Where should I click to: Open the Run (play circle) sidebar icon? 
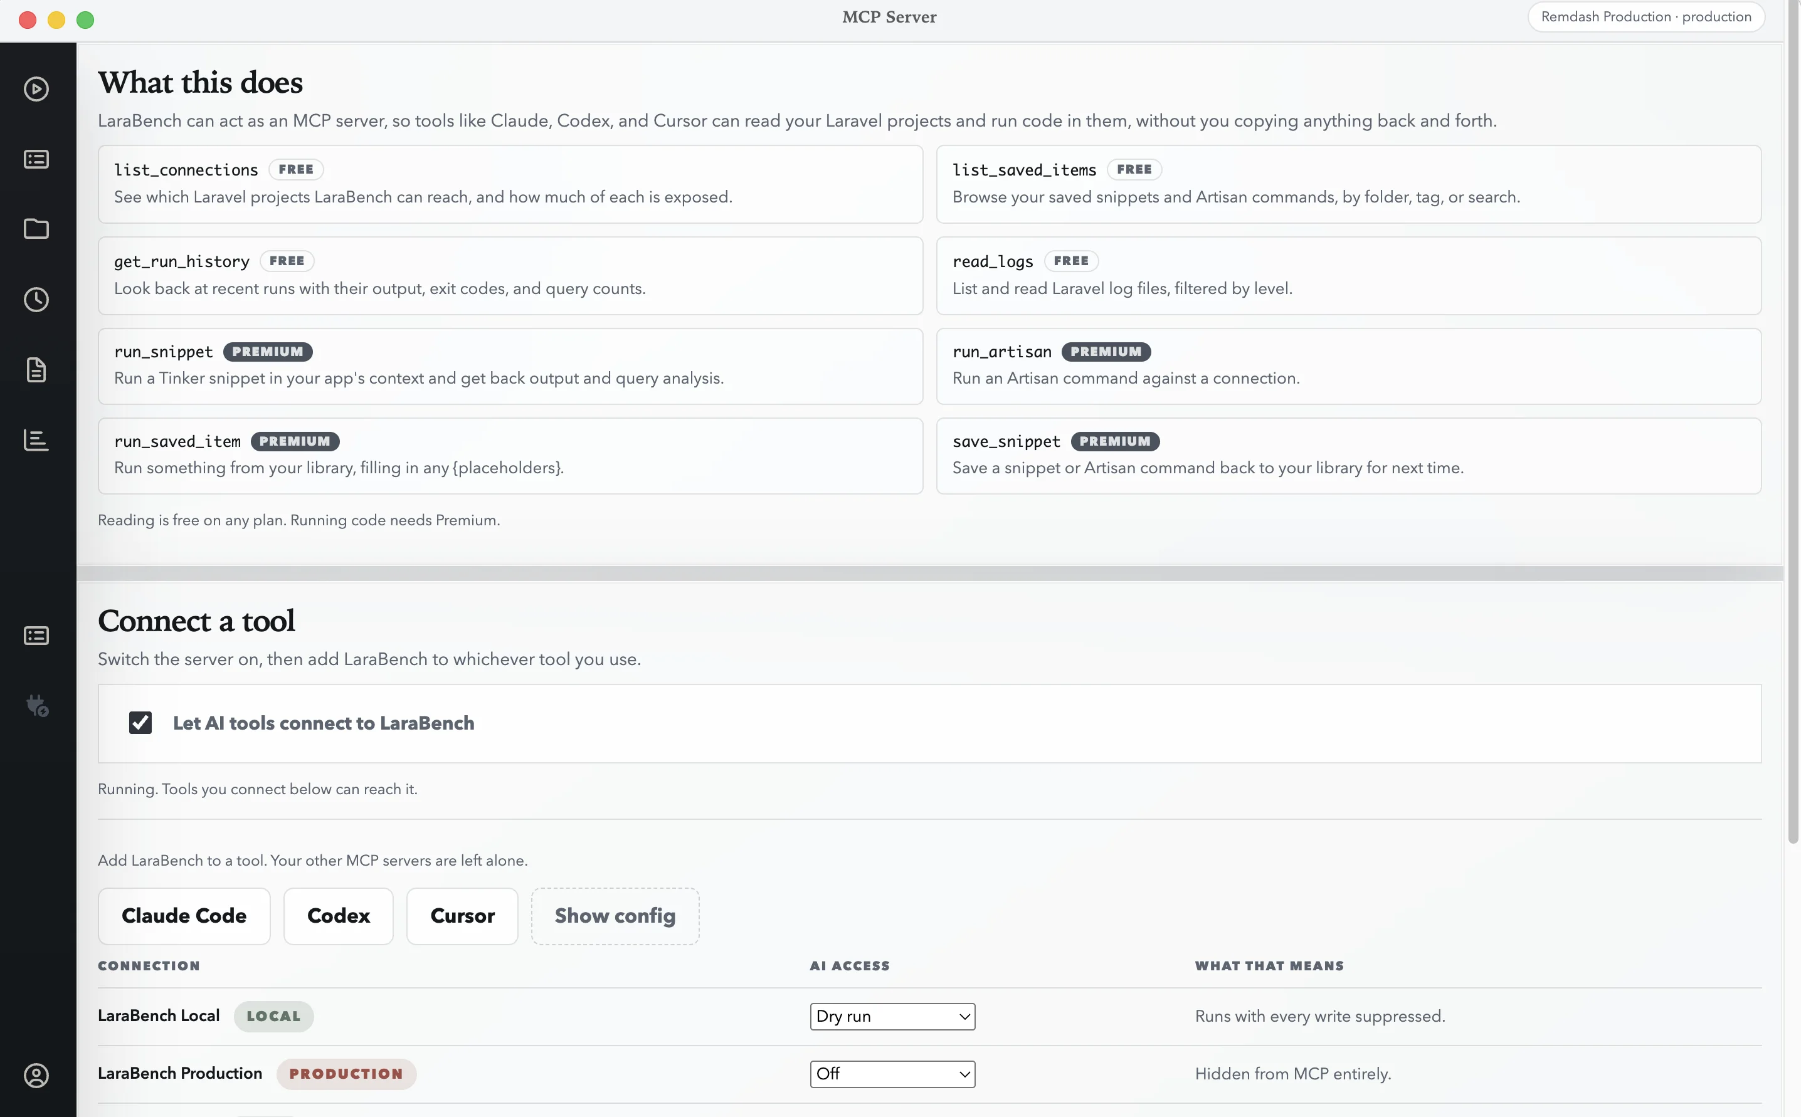tap(36, 90)
